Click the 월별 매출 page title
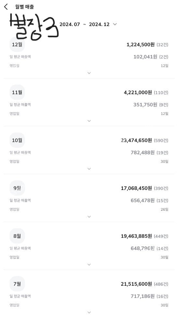This screenshot has height=315, width=180. click(24, 7)
